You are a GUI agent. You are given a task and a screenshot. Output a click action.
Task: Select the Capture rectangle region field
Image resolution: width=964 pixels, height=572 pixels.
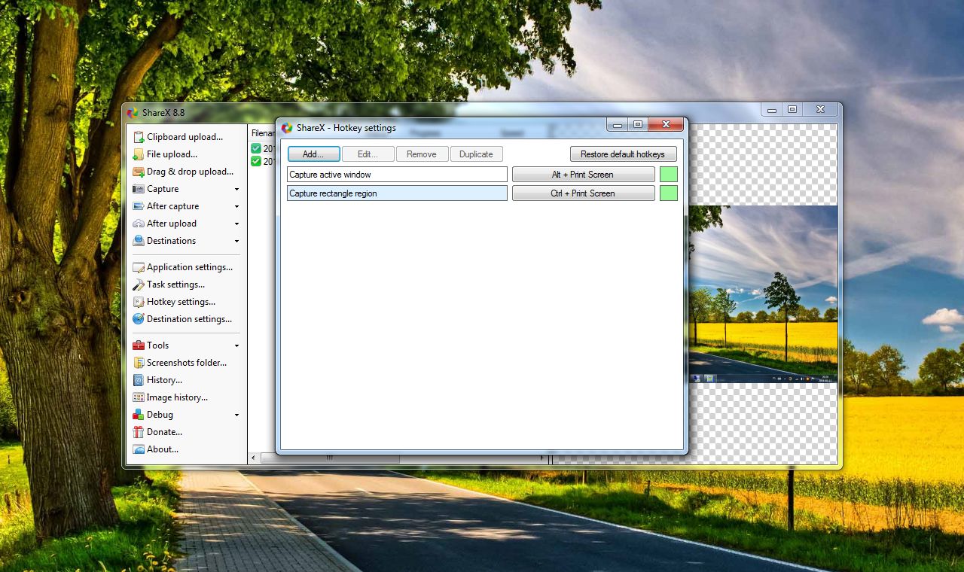(x=397, y=193)
